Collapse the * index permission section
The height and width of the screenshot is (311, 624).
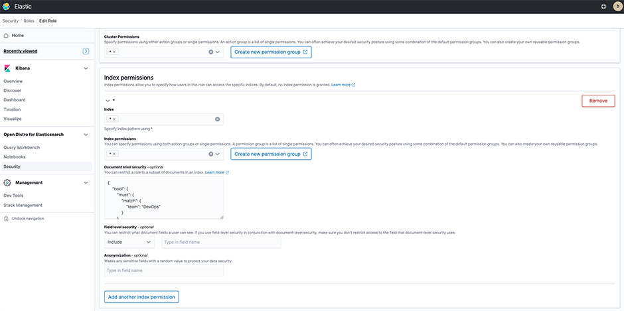point(108,101)
